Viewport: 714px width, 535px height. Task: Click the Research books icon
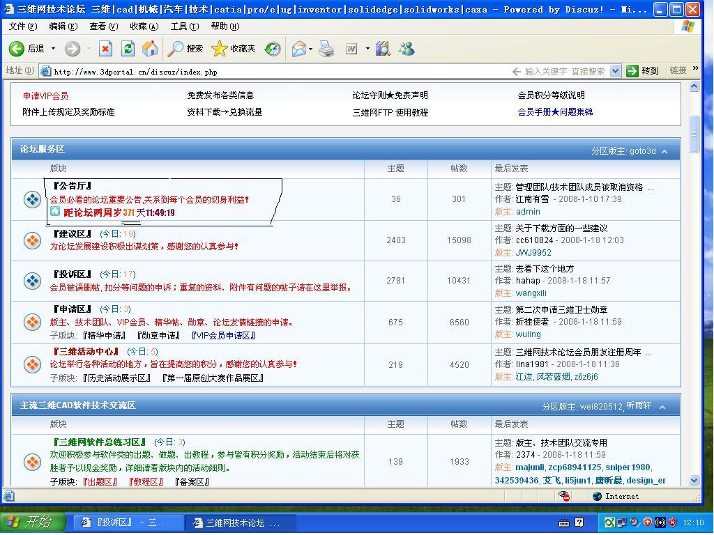tap(383, 48)
